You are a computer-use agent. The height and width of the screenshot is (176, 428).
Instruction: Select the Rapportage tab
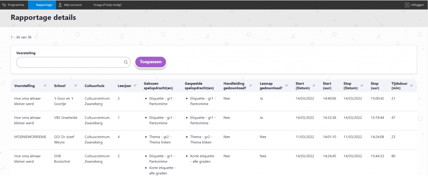[x=44, y=5]
